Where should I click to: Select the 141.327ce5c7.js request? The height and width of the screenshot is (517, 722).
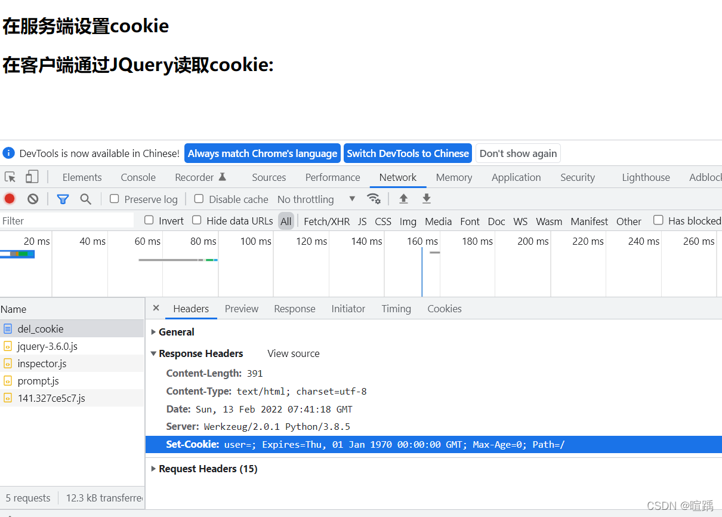(x=72, y=398)
